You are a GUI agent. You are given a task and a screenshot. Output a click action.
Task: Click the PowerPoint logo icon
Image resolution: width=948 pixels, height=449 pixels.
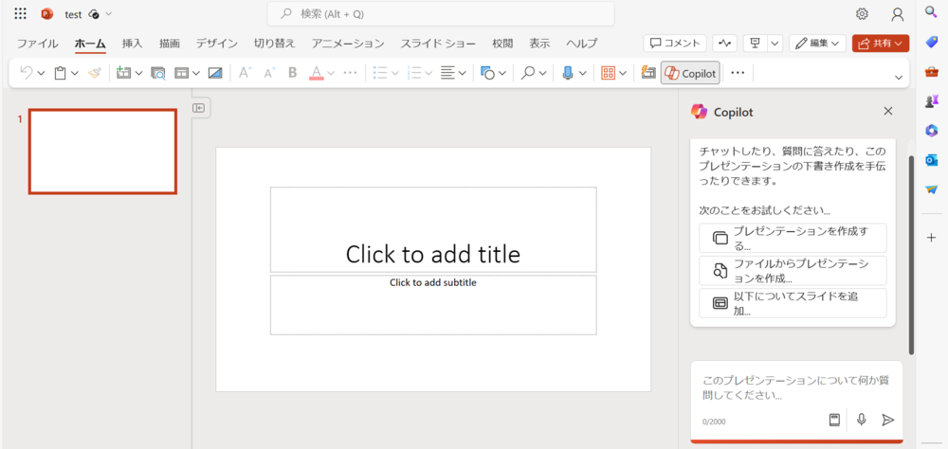click(x=47, y=14)
